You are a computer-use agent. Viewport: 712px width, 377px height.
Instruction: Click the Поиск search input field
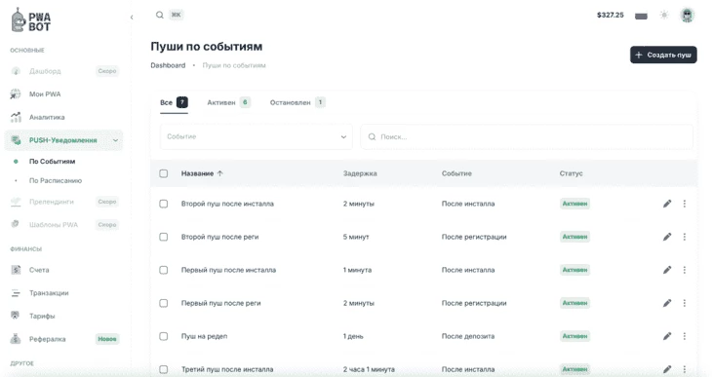pos(527,136)
